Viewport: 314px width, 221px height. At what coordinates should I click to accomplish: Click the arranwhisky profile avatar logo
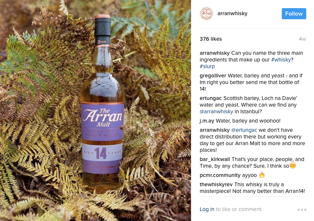pos(207,14)
